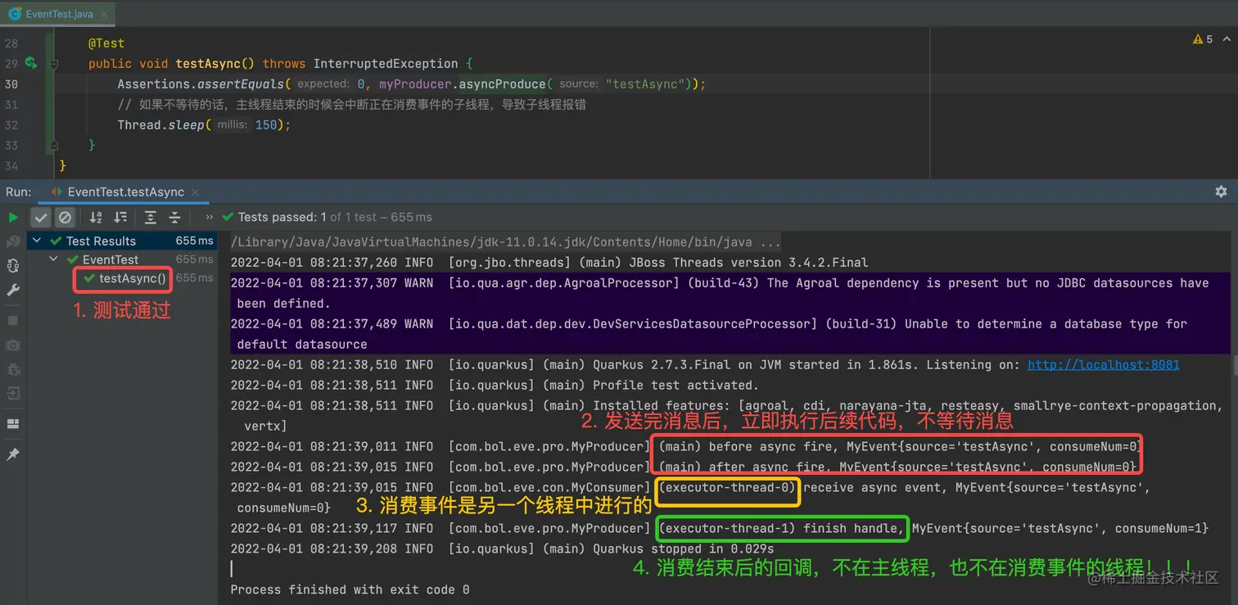Open the http://localhost:8081 link

coord(1103,364)
